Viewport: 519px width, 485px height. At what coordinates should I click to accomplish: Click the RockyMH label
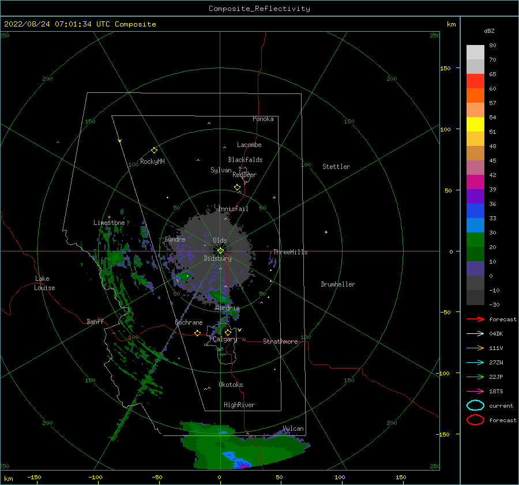(x=152, y=161)
